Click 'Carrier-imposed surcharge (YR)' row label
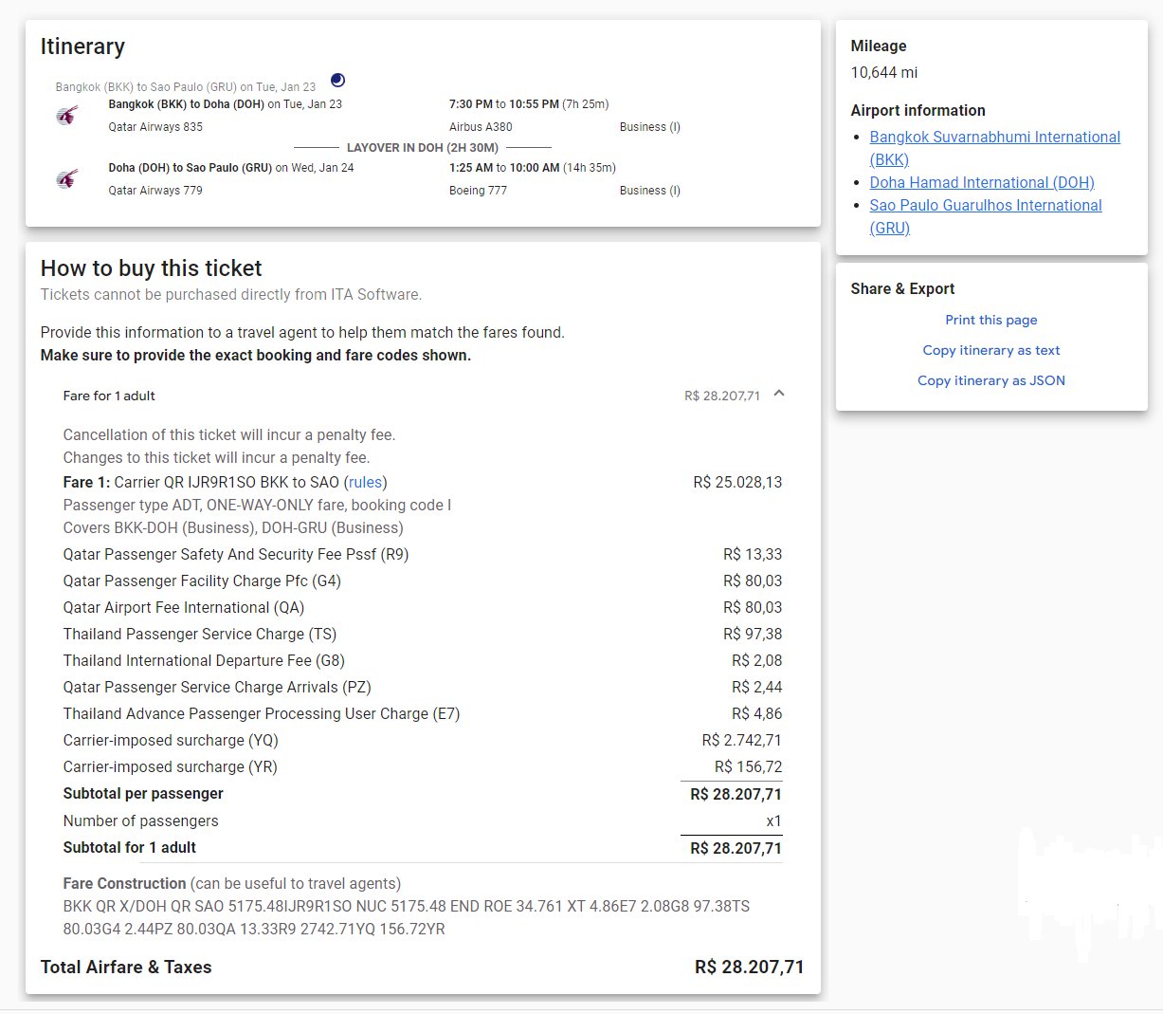The height and width of the screenshot is (1014, 1163). 171,766
